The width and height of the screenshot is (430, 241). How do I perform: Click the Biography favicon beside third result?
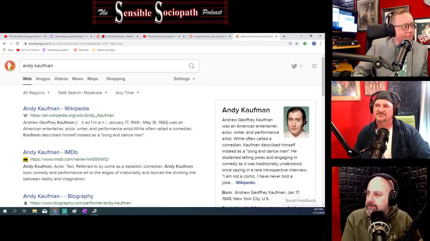tap(26, 203)
